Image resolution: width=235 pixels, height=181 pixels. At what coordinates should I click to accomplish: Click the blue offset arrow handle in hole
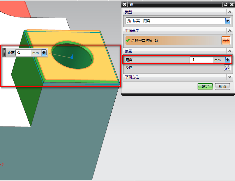[72, 57]
